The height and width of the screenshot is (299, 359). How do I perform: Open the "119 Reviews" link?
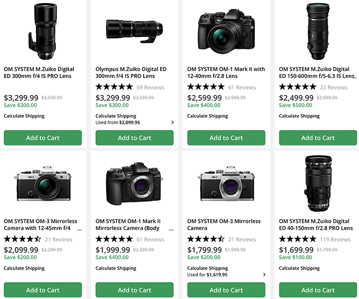coord(335,239)
